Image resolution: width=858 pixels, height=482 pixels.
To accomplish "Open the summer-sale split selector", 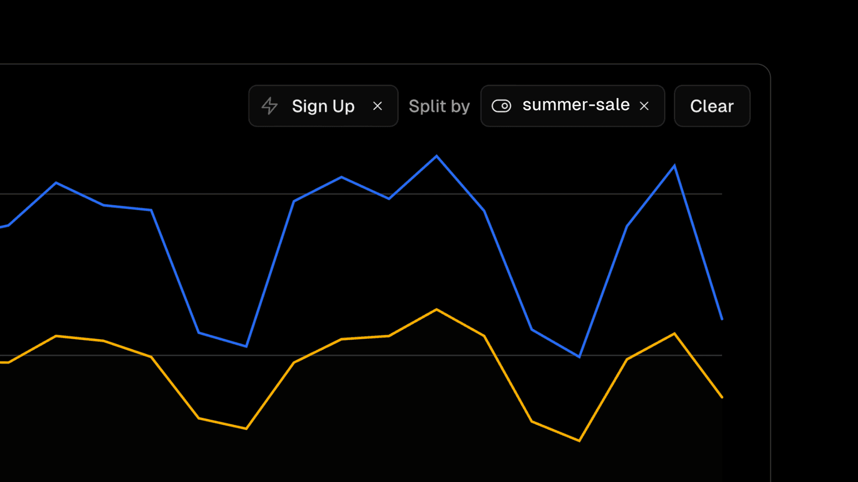I will [576, 105].
